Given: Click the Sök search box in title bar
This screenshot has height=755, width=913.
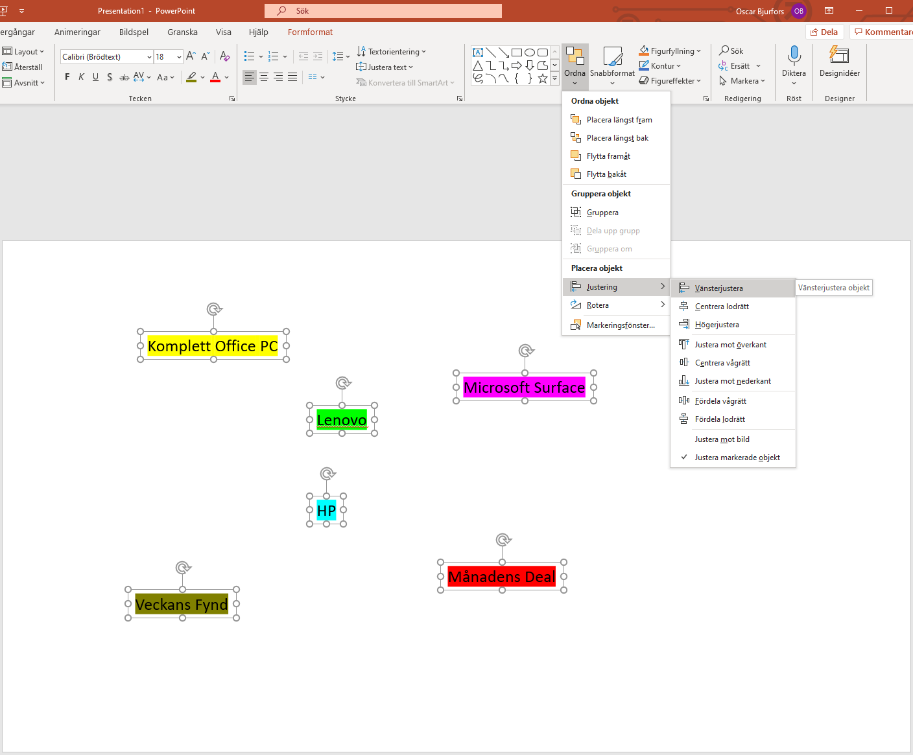Looking at the screenshot, I should click(383, 11).
